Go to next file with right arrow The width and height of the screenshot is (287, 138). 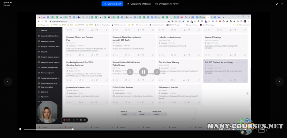[x=279, y=82]
